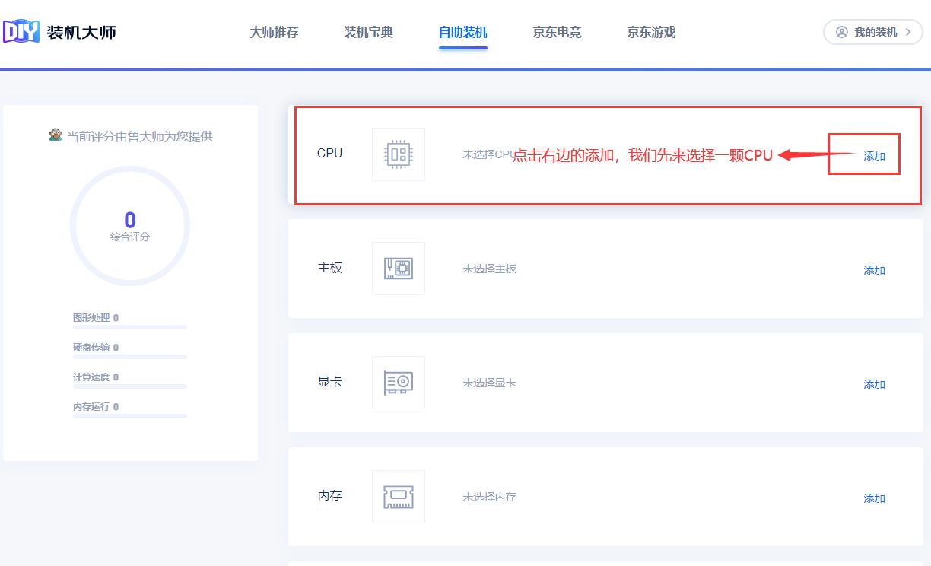Expand the partially visible row below 内存
The width and height of the screenshot is (931, 566).
click(608, 561)
